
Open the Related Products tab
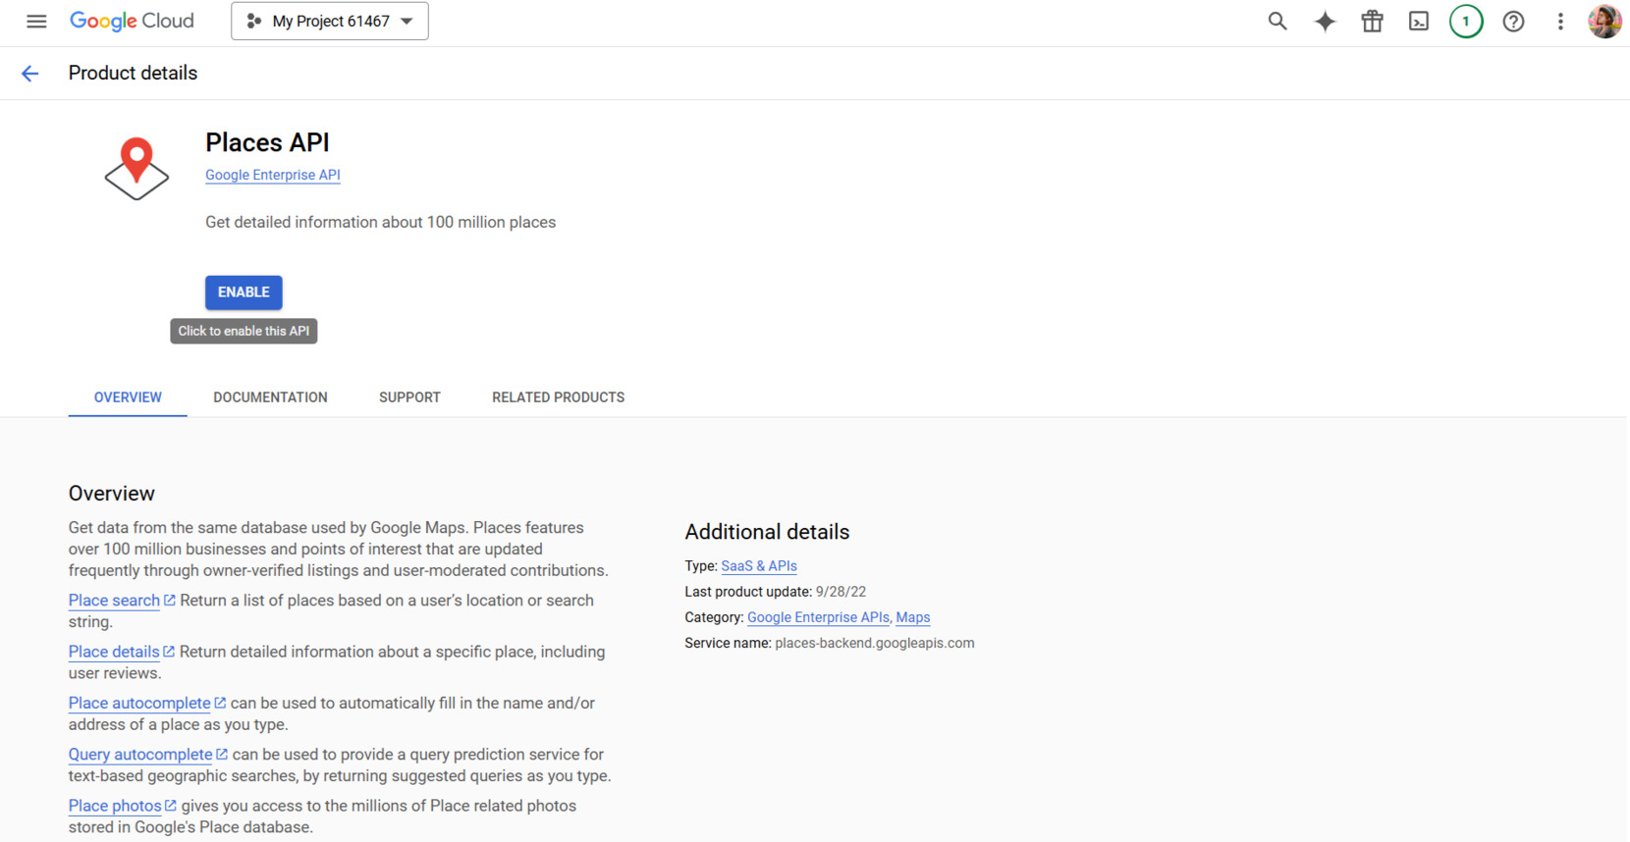[x=558, y=397]
